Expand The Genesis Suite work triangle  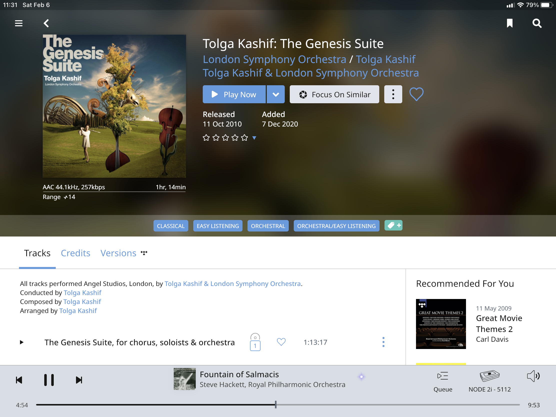(x=21, y=342)
